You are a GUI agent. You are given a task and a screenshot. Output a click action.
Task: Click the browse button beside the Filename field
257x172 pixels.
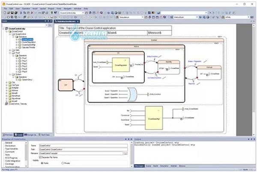(126, 153)
